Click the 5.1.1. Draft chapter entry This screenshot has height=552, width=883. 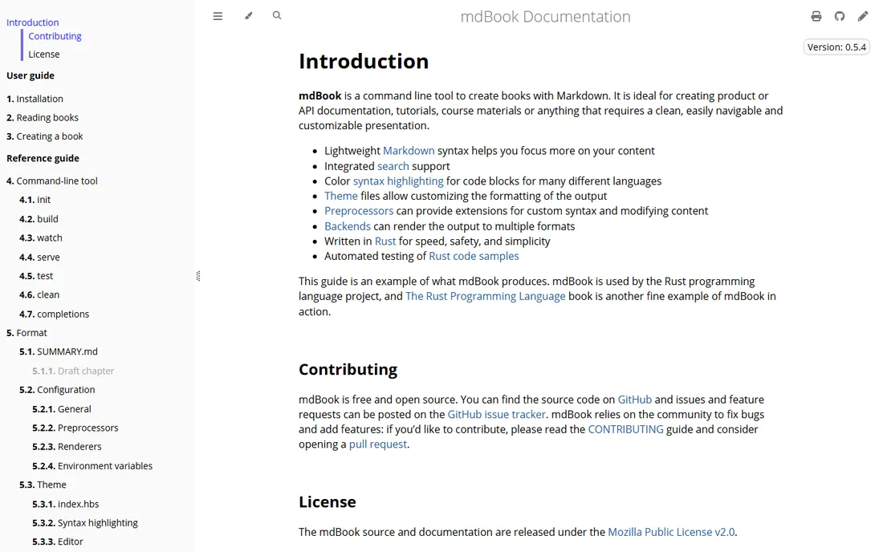tap(73, 371)
